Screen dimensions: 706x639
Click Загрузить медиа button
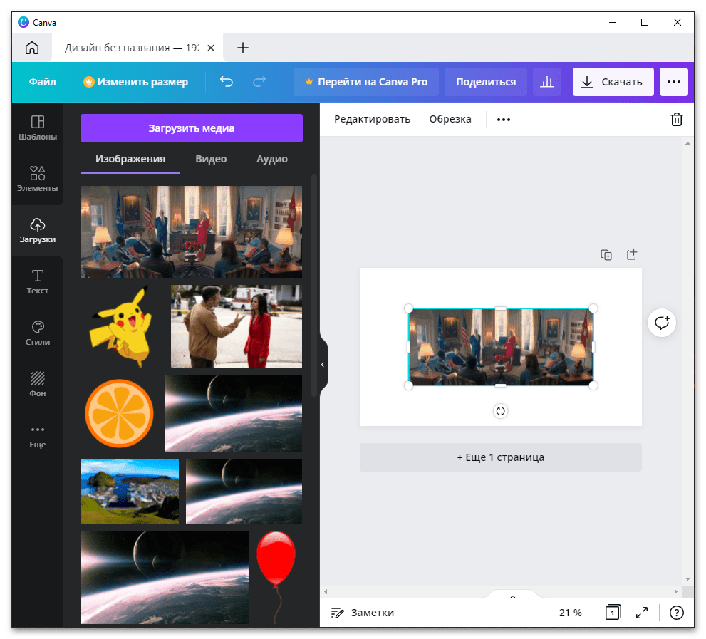192,128
